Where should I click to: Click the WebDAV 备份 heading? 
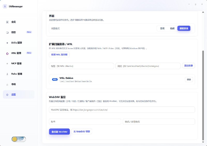coord(57,97)
